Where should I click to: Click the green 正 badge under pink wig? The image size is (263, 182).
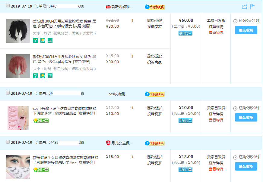50,76
